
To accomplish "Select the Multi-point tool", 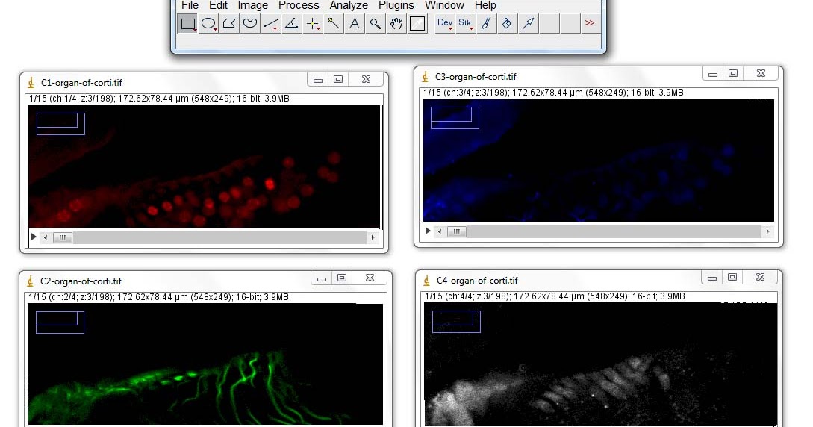I will [313, 23].
